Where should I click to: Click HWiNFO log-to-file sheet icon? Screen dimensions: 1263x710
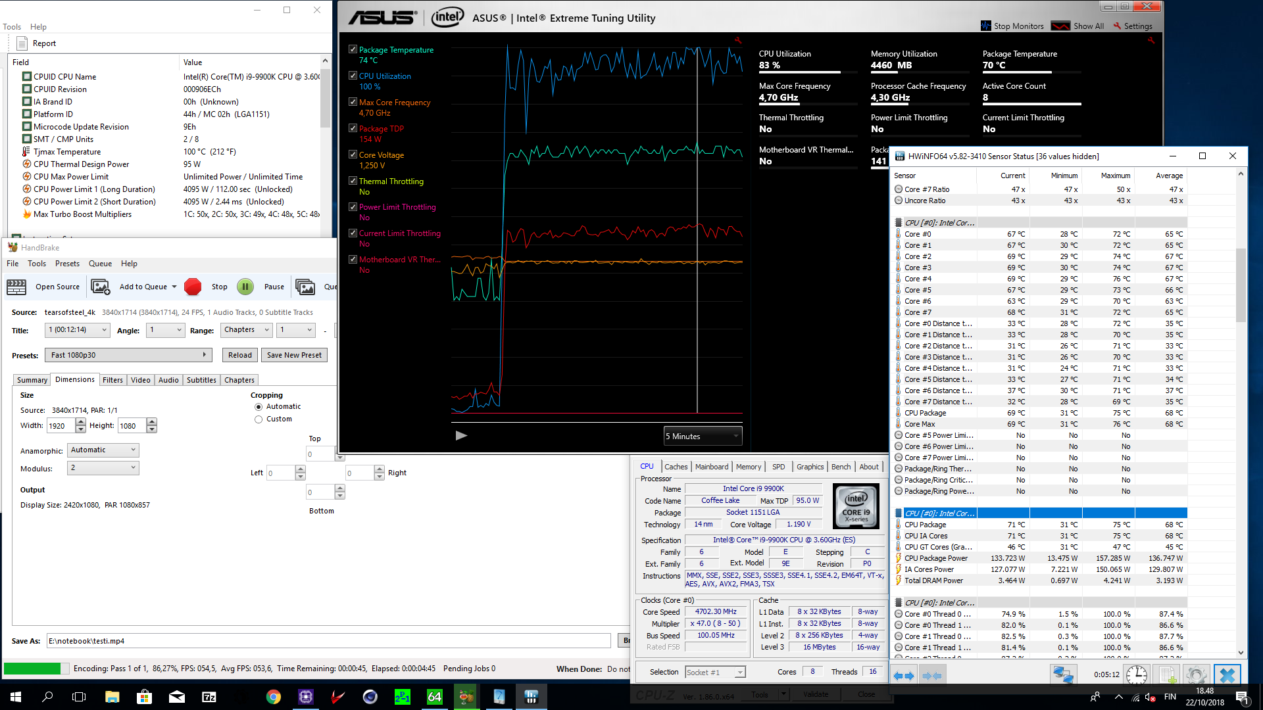[x=1168, y=675]
